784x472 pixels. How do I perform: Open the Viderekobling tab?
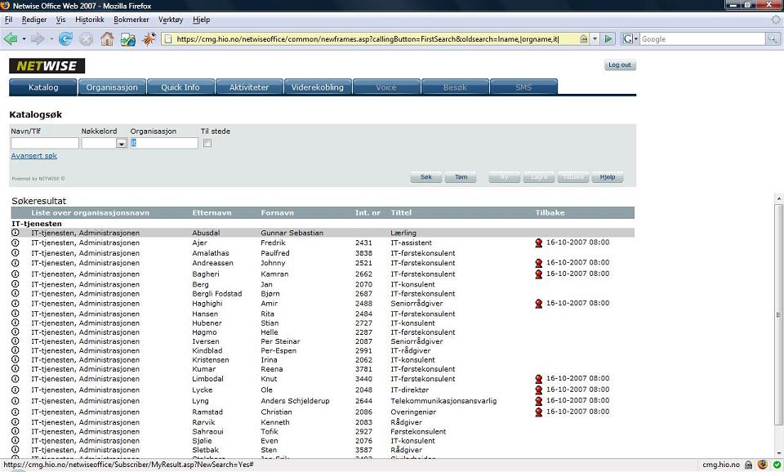[x=318, y=87]
